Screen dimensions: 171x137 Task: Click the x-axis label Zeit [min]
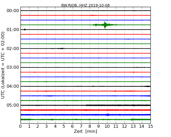pyautogui.click(x=85, y=131)
